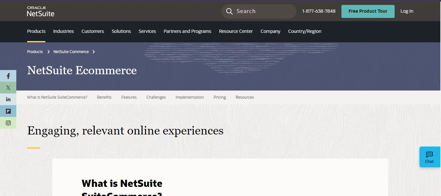Go to NetSuite Commerce breadcrumb link
441x196 pixels.
coord(71,52)
